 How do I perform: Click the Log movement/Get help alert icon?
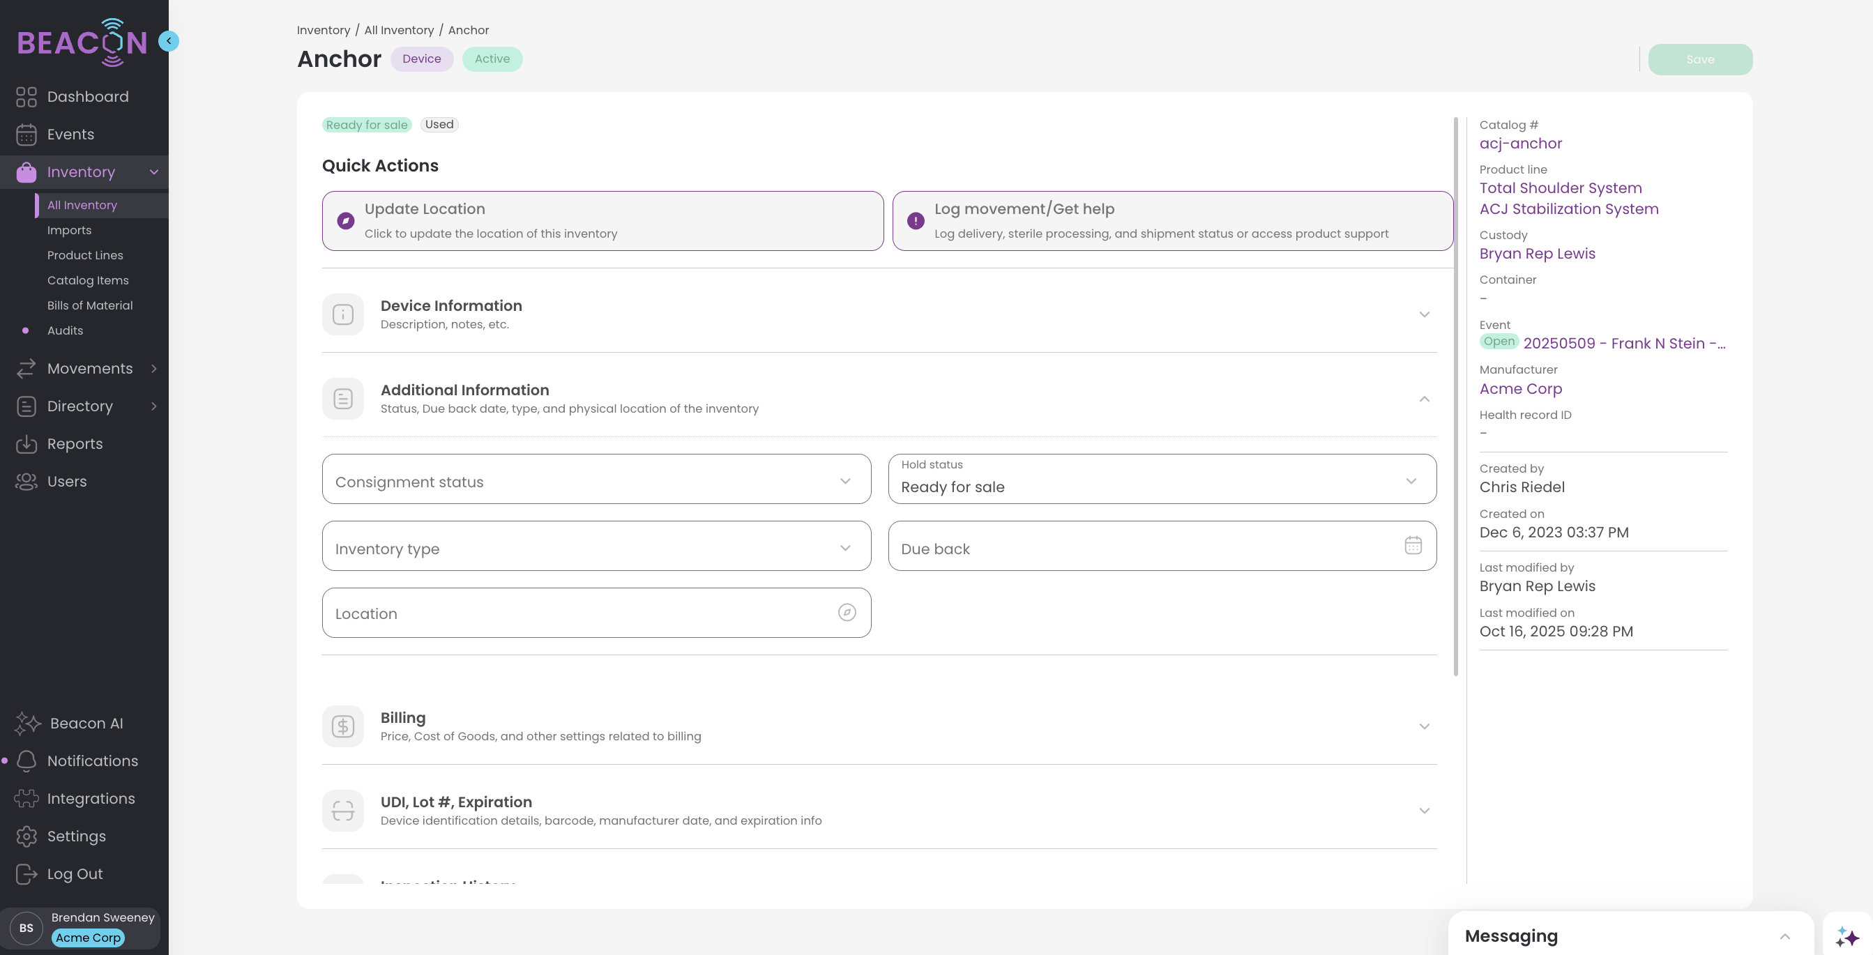tap(916, 220)
